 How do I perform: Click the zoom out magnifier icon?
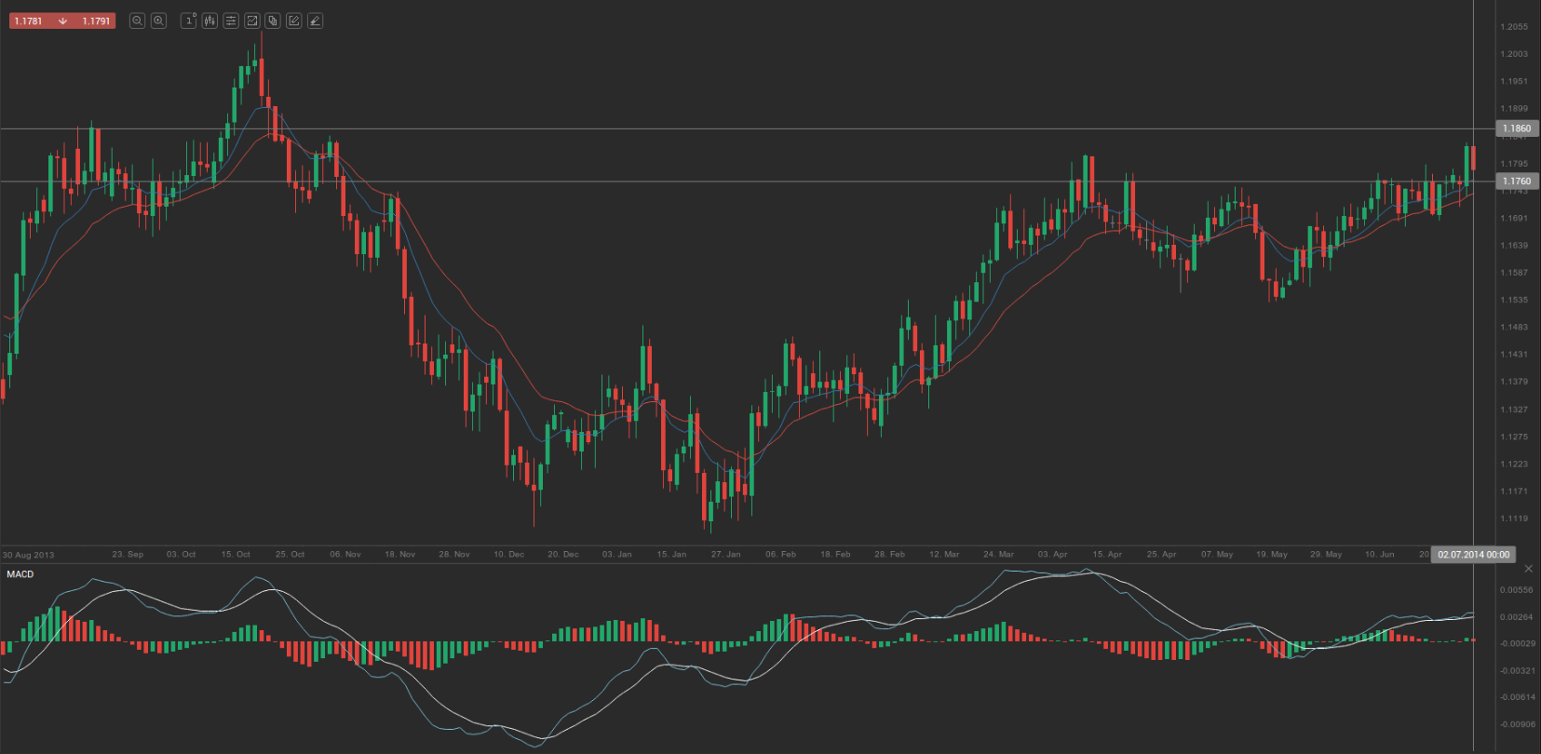point(137,20)
